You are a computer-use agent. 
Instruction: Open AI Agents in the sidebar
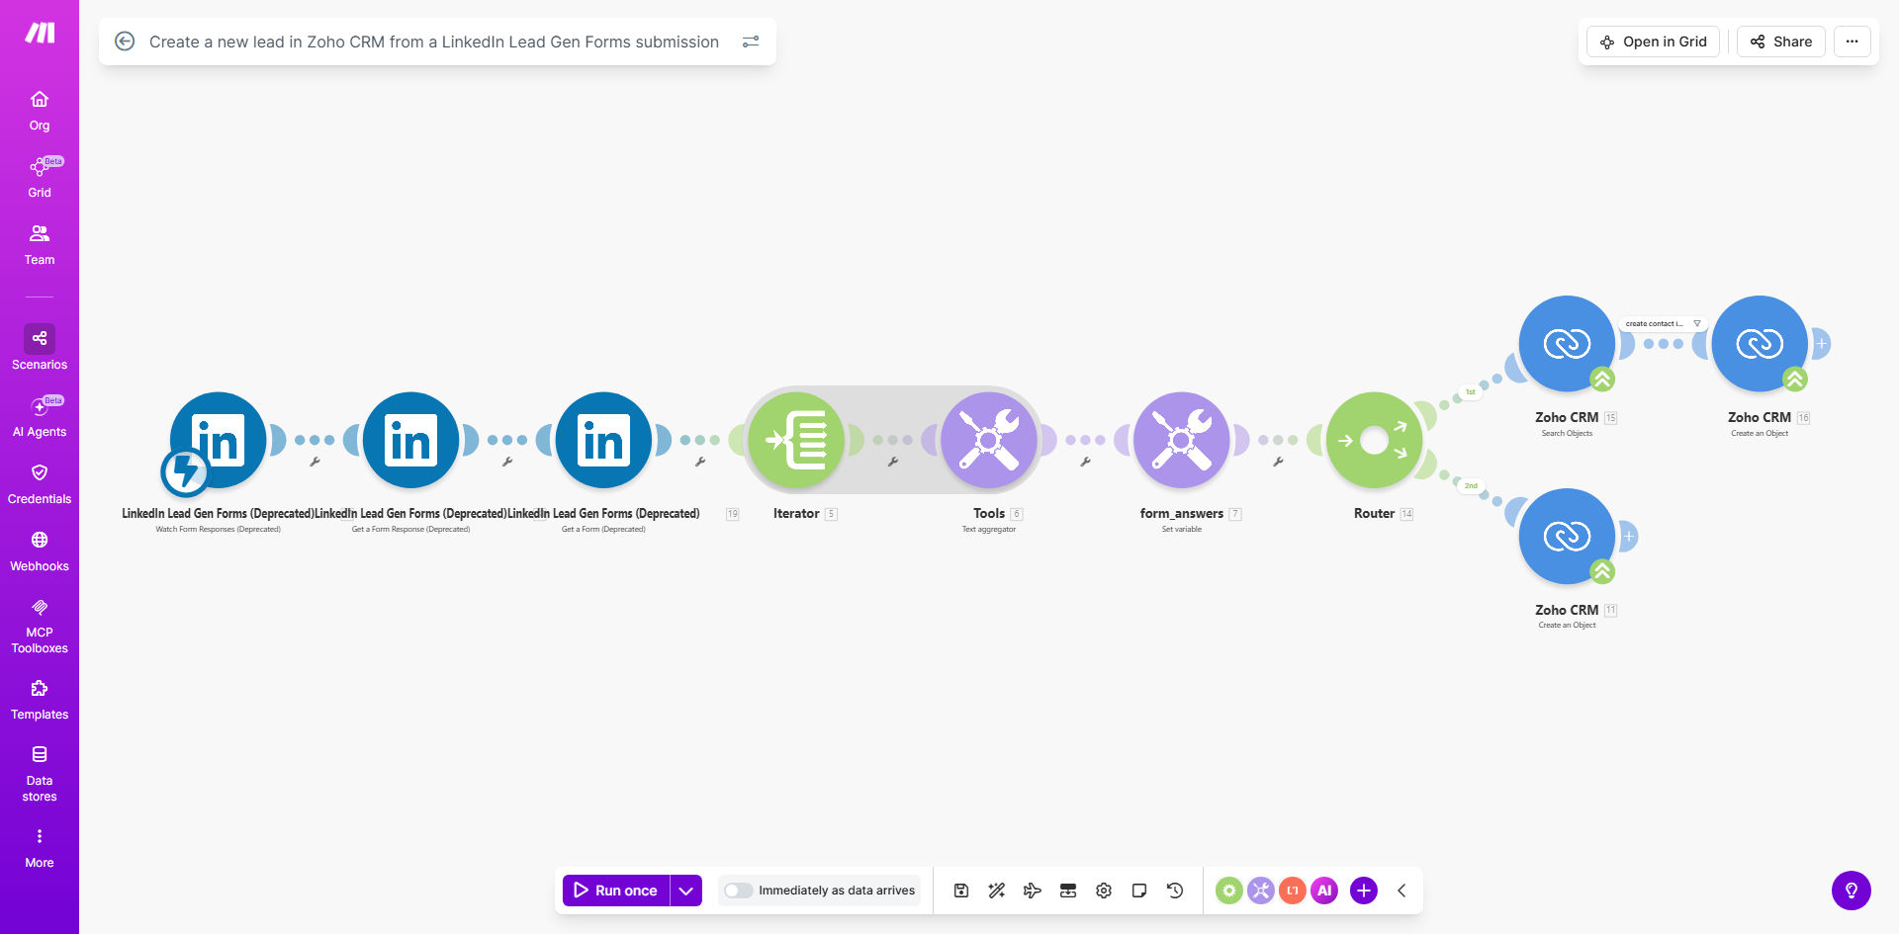[40, 416]
